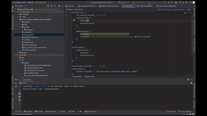Screen dimensions: 207x116
Task: Collapse the my_choice_web root folder
Action: [16, 9]
